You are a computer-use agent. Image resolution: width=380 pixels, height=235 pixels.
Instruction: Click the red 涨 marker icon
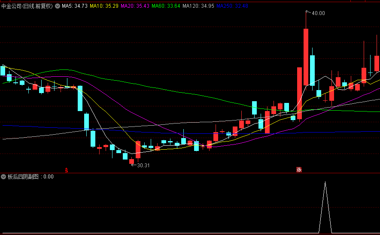pyautogui.click(x=299, y=170)
